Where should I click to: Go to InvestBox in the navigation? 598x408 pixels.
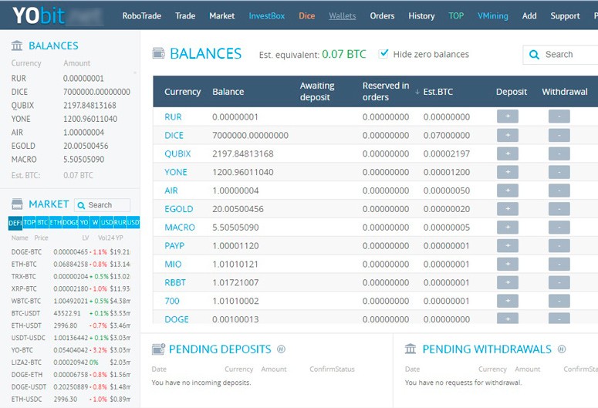pyautogui.click(x=266, y=15)
